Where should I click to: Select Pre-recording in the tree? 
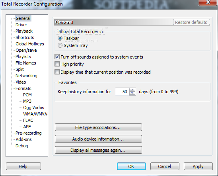point(29,133)
